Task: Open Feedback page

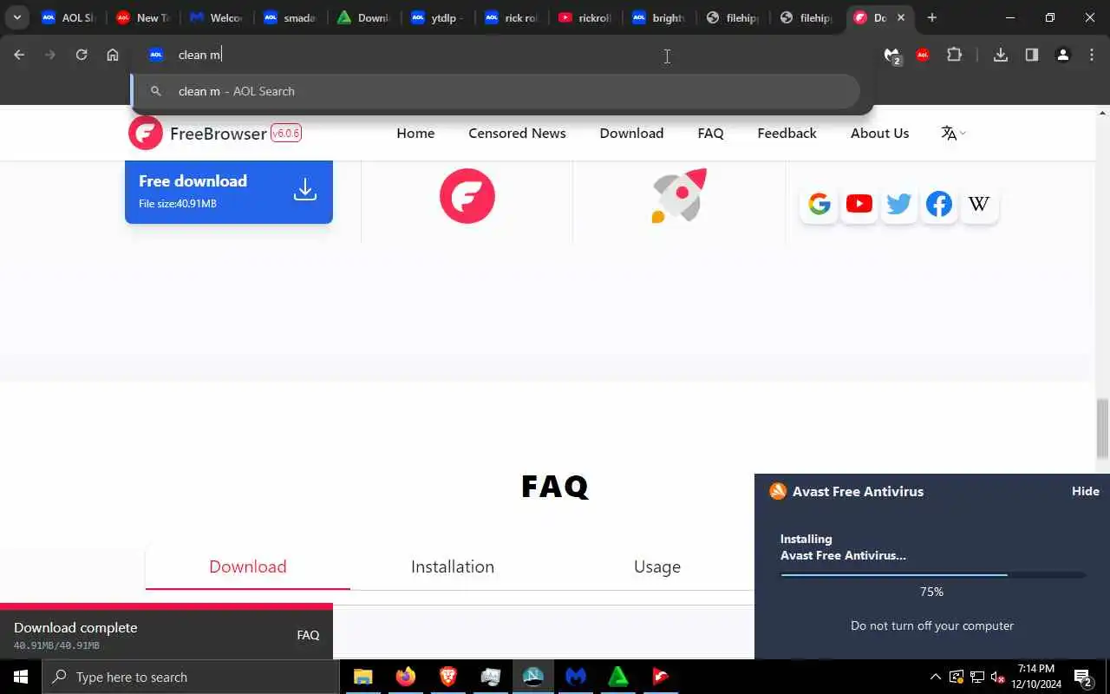Action: [x=787, y=133]
